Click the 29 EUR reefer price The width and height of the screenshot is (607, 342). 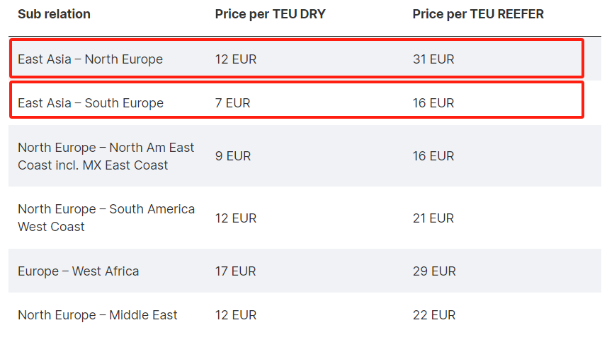[434, 271]
